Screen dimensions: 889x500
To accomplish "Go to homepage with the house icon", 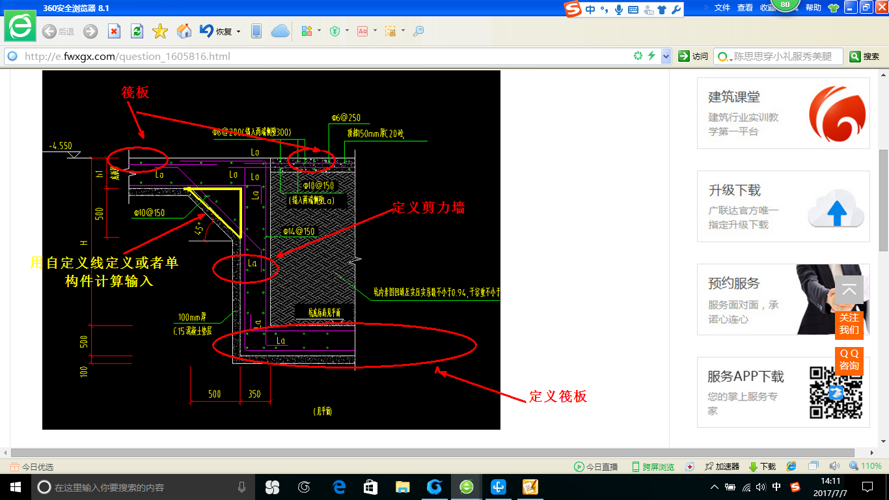I will pyautogui.click(x=185, y=31).
